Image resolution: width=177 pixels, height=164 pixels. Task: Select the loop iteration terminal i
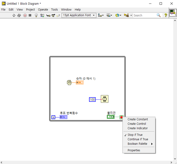coord(54,117)
